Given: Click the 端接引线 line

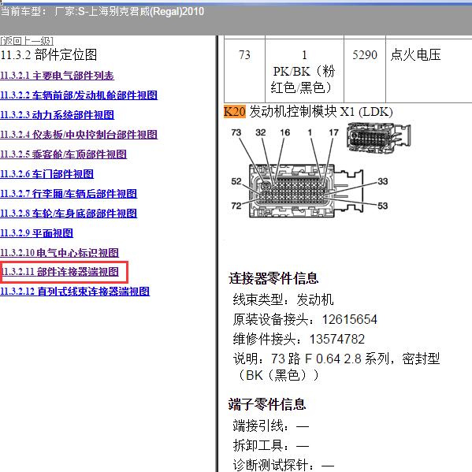Looking at the screenshot, I should 271,426.
